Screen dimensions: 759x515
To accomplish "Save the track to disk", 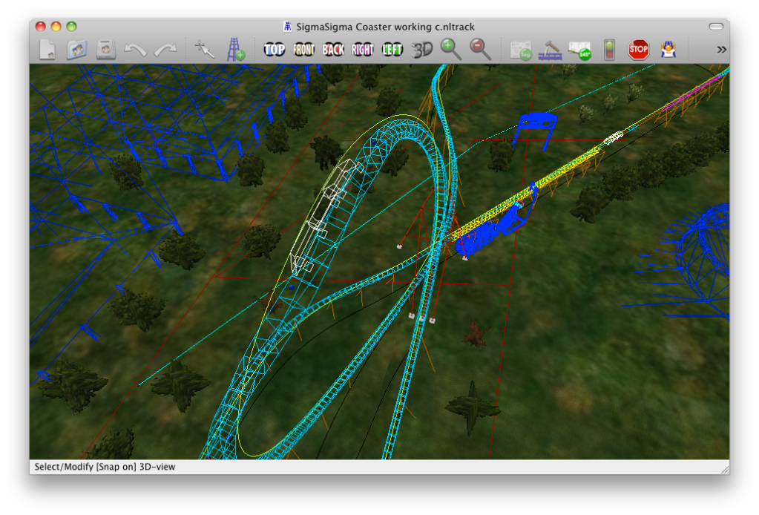I will coord(105,50).
